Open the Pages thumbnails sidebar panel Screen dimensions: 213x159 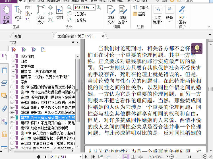tap(4, 70)
